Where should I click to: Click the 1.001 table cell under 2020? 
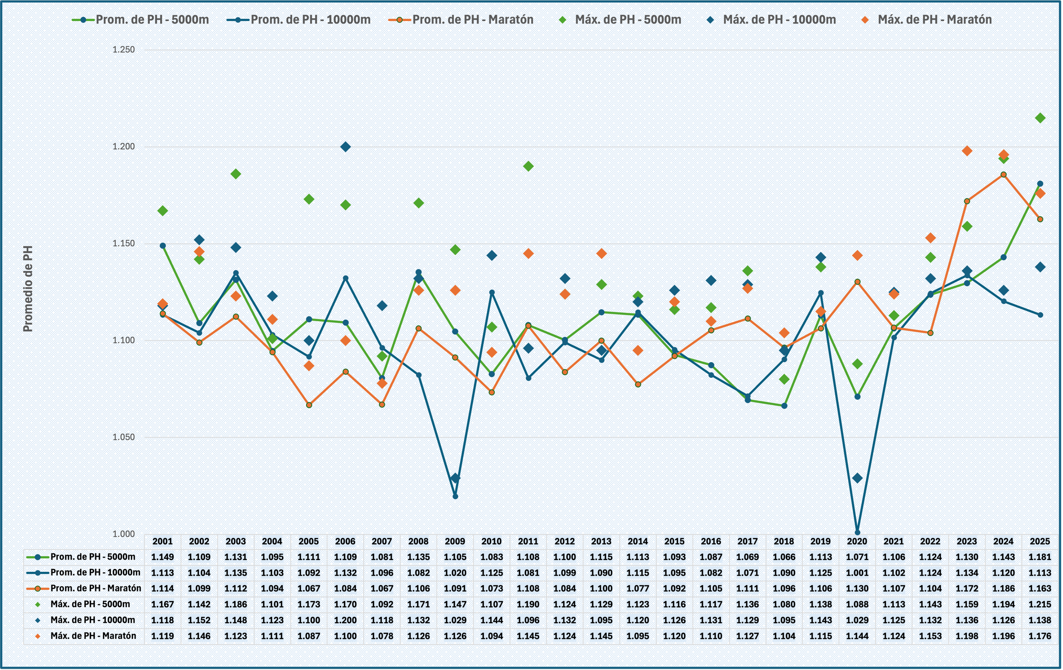pyautogui.click(x=857, y=573)
